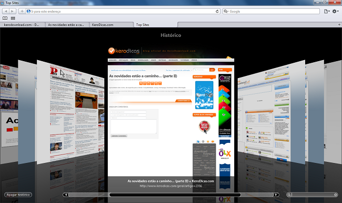This screenshot has width=342, height=203.
Task: Switch to kerodownload.com tab
Action: point(23,25)
